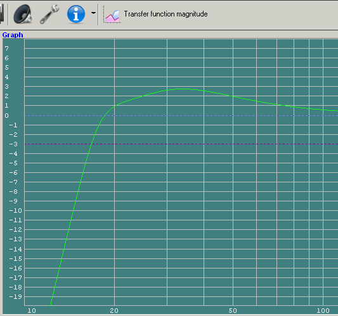Viewport: 338px width, 316px height.
Task: Click the 7 dB axis label
Action: click(x=7, y=49)
